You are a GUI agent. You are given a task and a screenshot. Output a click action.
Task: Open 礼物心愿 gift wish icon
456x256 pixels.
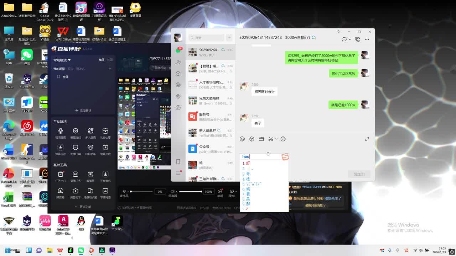[x=105, y=131]
